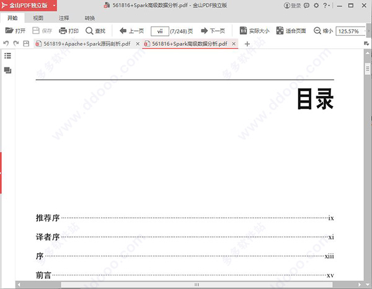The height and width of the screenshot is (289, 372).
Task: Open the tab list dropdown at far right
Action: coord(366,43)
